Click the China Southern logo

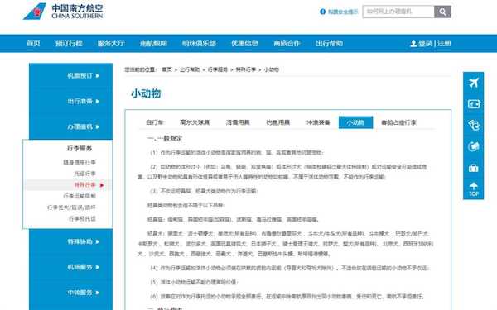(63, 12)
